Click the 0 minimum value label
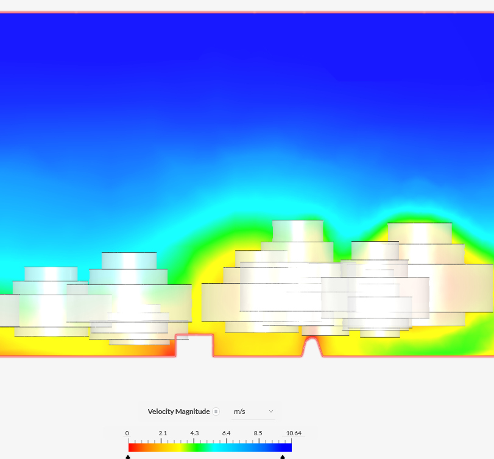 127,433
